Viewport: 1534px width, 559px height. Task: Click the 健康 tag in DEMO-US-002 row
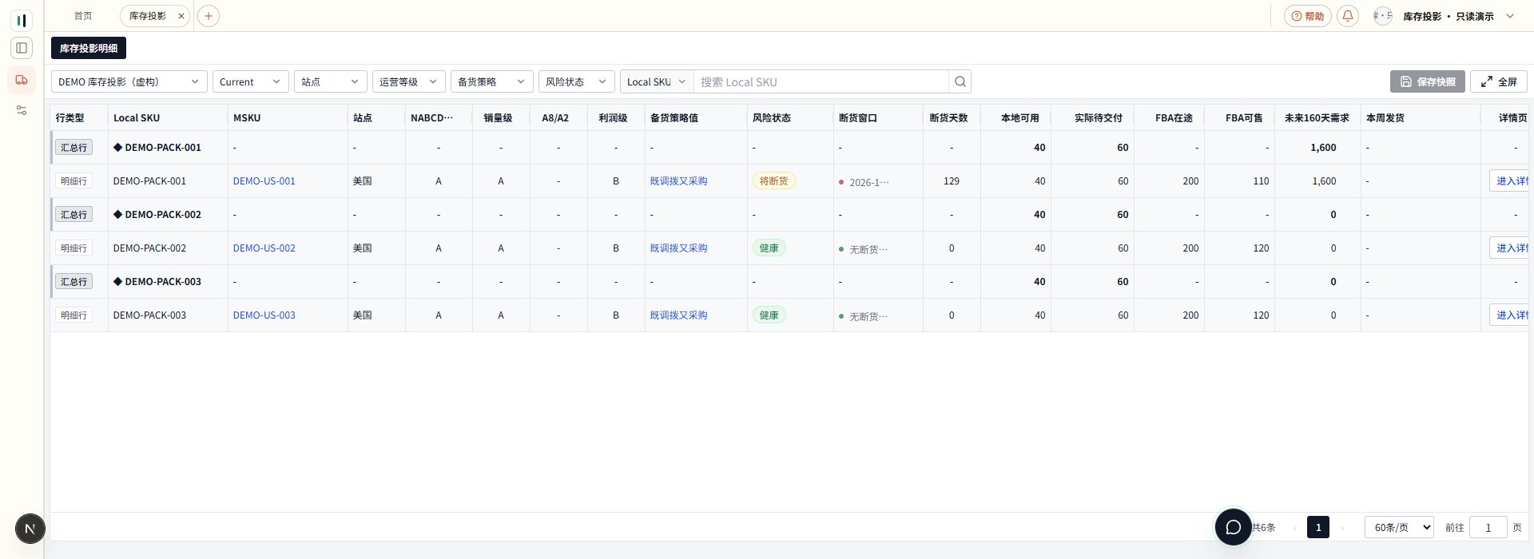(769, 248)
